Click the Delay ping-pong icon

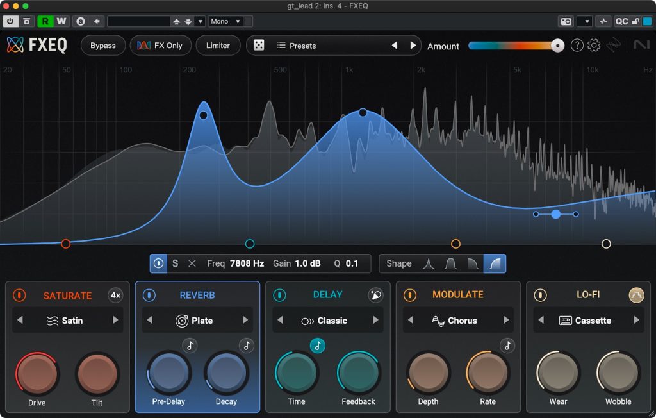pyautogui.click(x=375, y=295)
